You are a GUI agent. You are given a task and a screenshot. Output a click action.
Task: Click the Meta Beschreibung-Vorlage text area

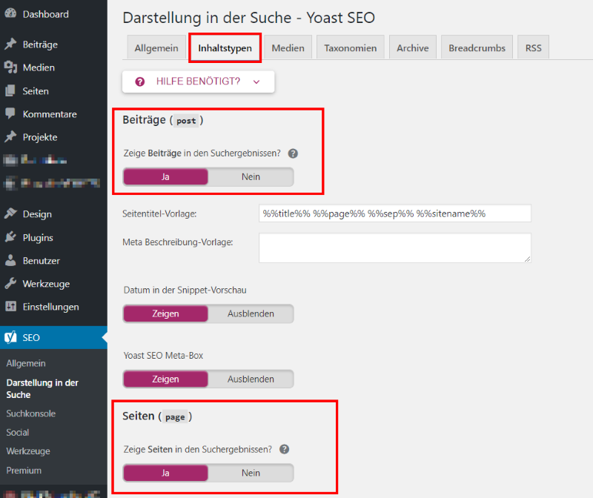(394, 248)
